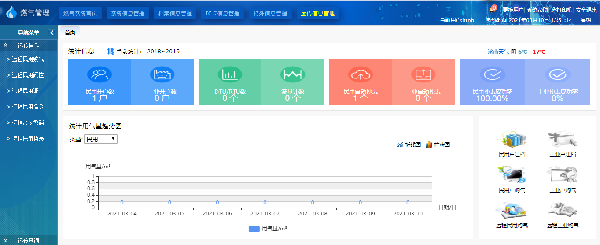Switch chart to 折线图 line view
Viewport: 600px width, 245px height.
coord(409,145)
